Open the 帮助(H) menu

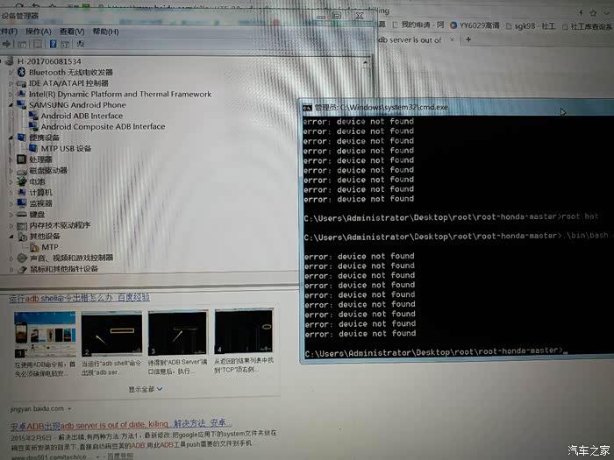pyautogui.click(x=105, y=32)
